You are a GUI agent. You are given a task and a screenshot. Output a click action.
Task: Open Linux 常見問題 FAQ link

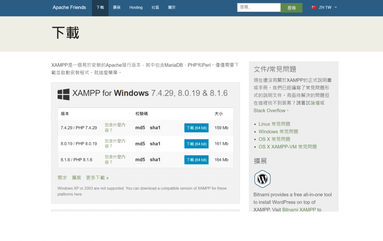tap(274, 124)
